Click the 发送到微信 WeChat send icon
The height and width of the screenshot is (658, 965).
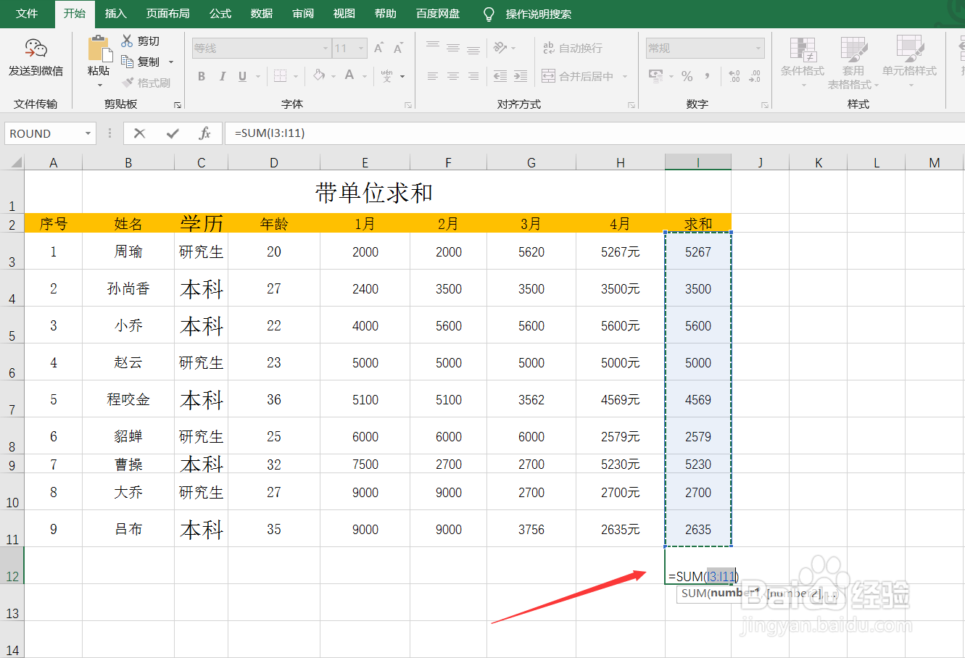(x=36, y=49)
